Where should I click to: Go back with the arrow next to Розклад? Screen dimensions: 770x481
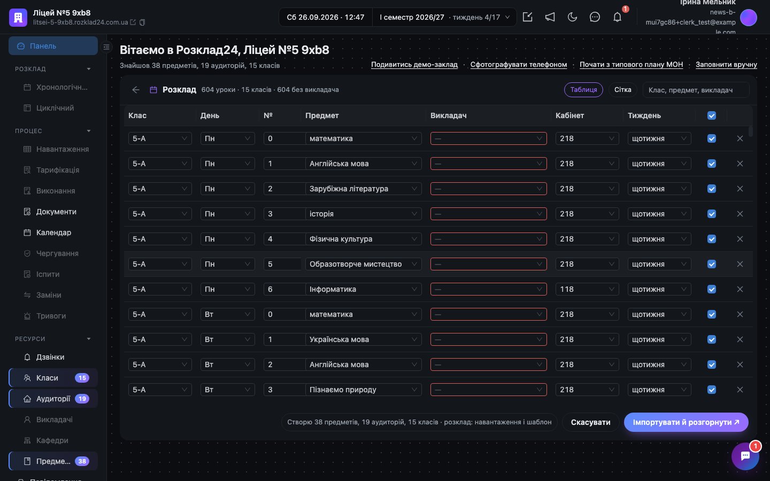(x=136, y=90)
